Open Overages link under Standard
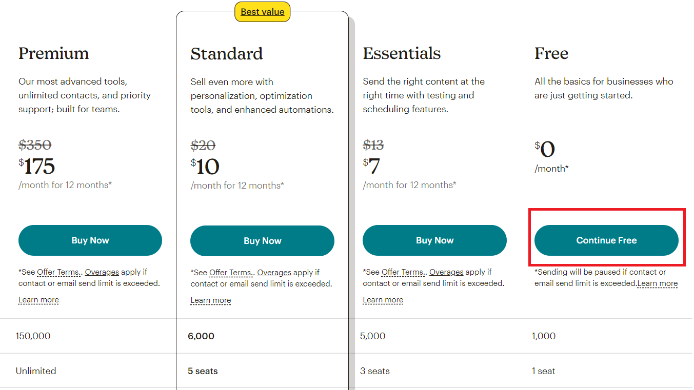The width and height of the screenshot is (694, 390). [x=274, y=273]
